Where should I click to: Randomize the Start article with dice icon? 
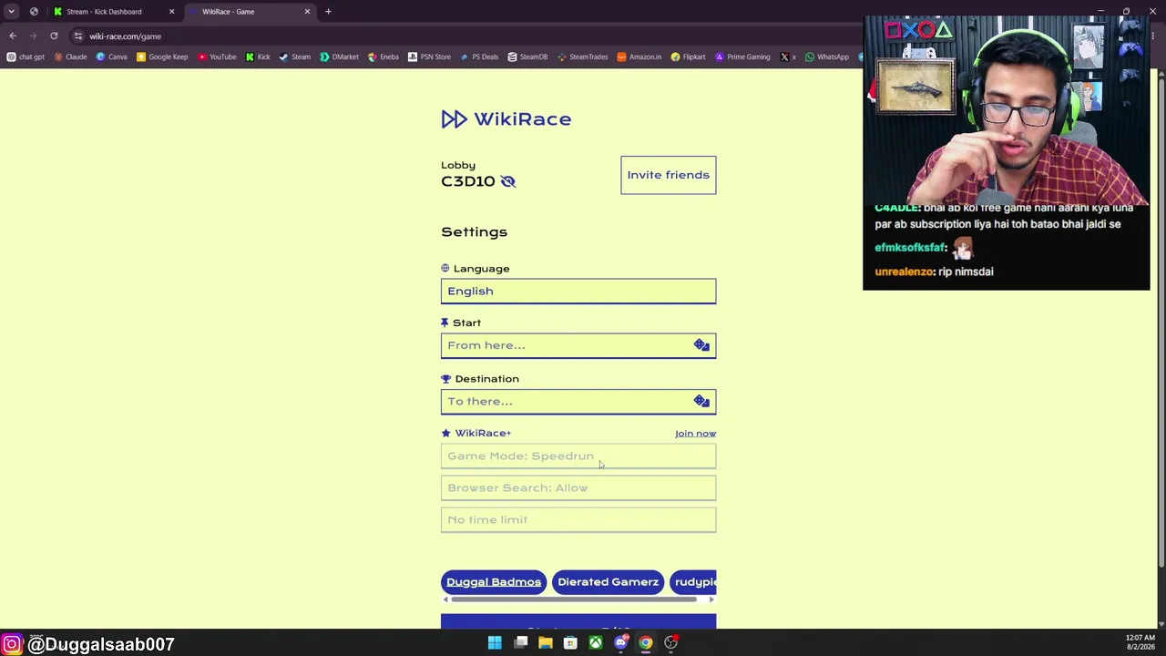(x=701, y=345)
